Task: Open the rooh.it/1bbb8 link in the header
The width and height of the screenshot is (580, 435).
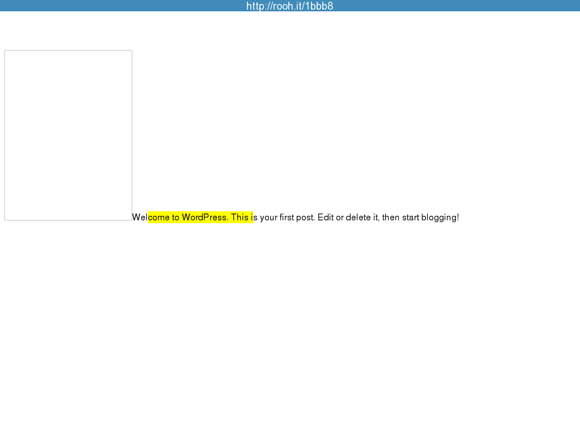Action: (x=289, y=6)
